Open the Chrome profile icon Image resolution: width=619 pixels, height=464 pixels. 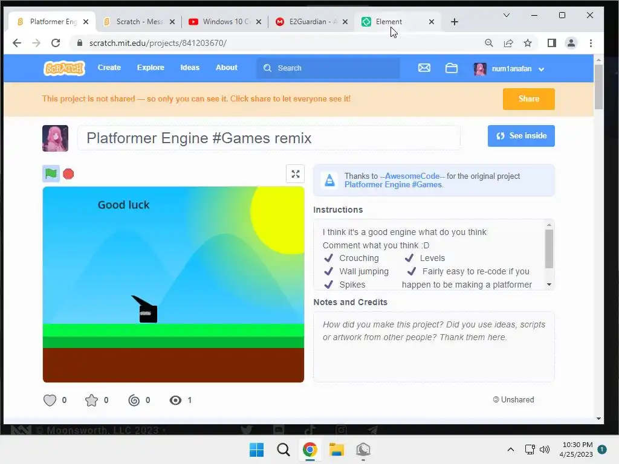(x=571, y=43)
